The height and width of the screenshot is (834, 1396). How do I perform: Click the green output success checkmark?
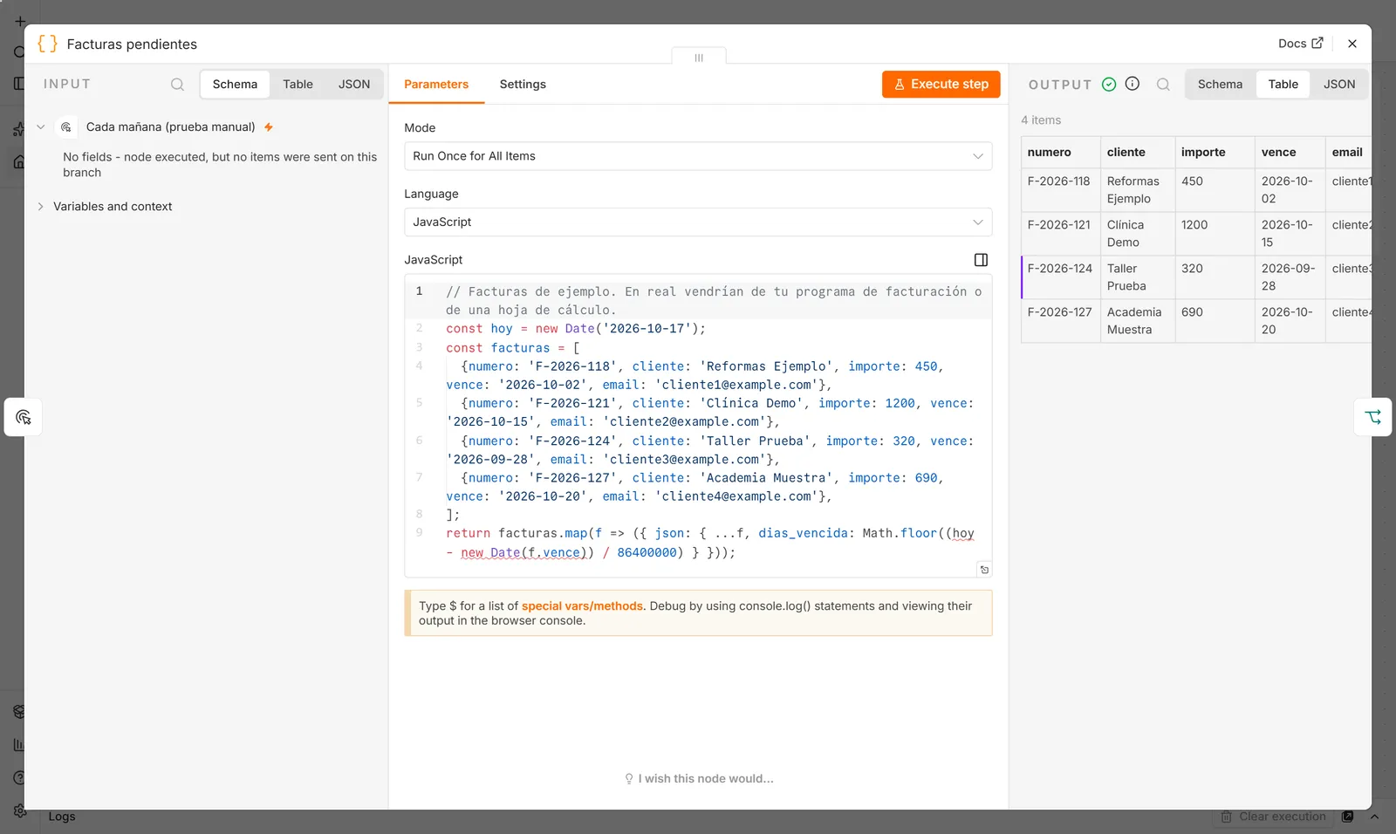(1109, 85)
